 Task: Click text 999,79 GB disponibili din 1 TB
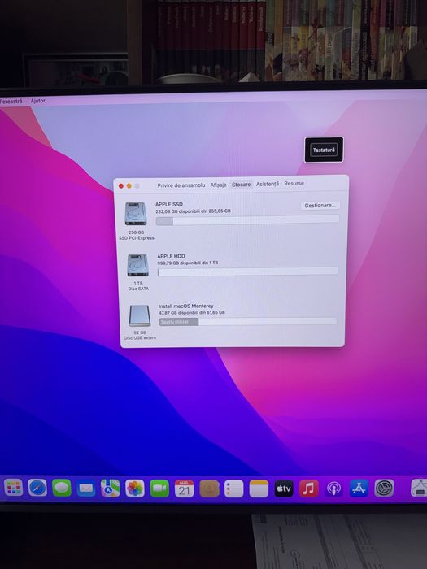click(x=188, y=263)
